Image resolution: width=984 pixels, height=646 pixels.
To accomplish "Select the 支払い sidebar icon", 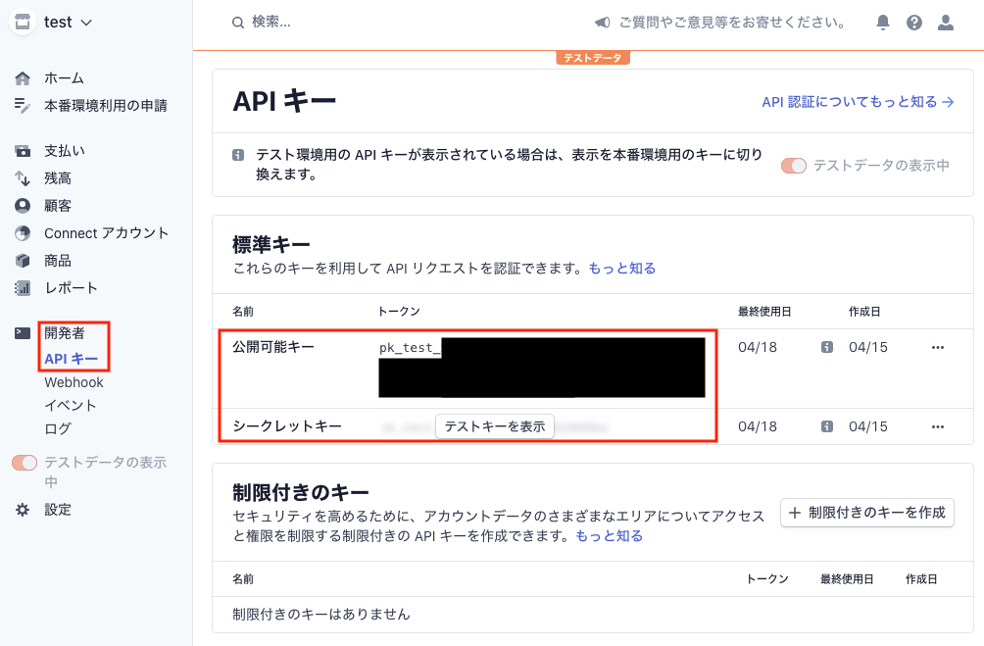I will (21, 150).
